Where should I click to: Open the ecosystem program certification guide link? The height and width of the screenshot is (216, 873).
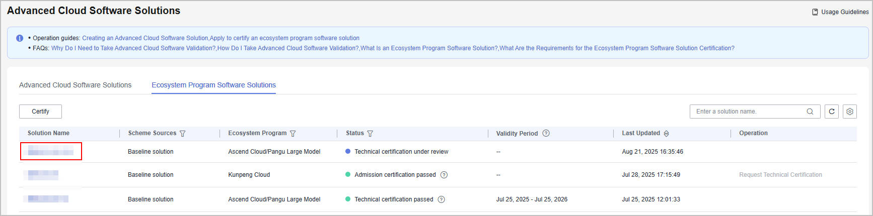284,38
